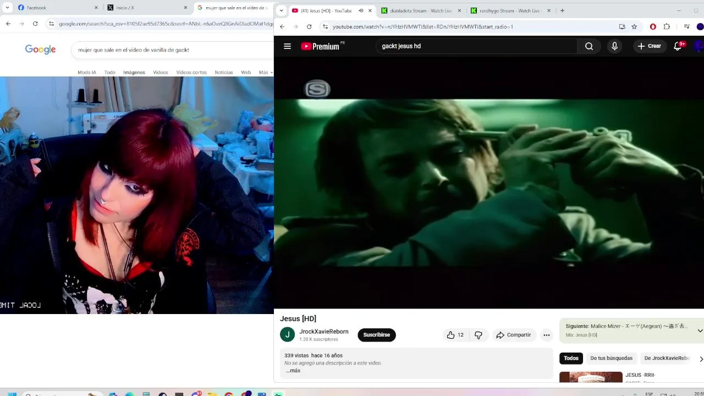
Task: Switch to the Jesus [HD] - YouTube tab
Action: [326, 10]
